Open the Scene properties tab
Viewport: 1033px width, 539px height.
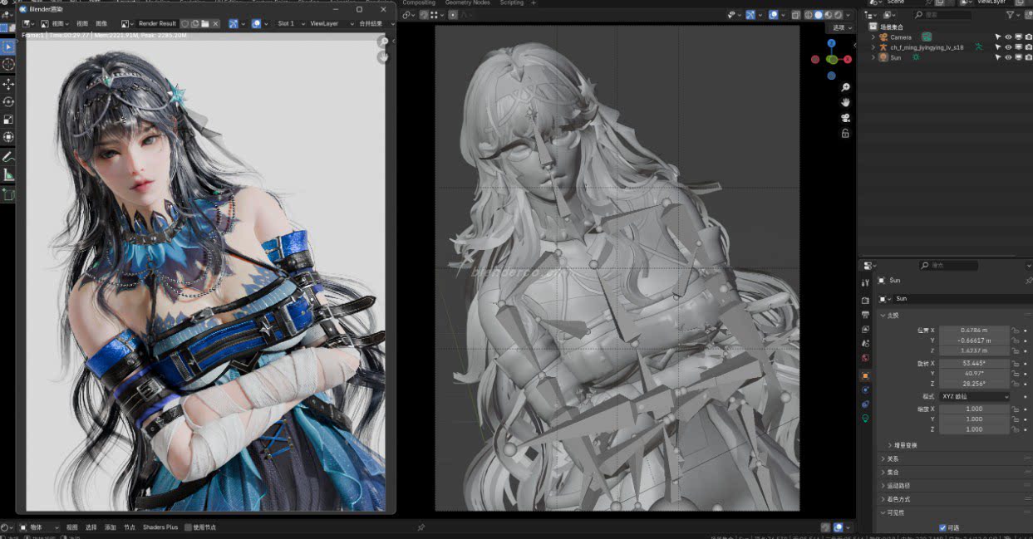(865, 344)
